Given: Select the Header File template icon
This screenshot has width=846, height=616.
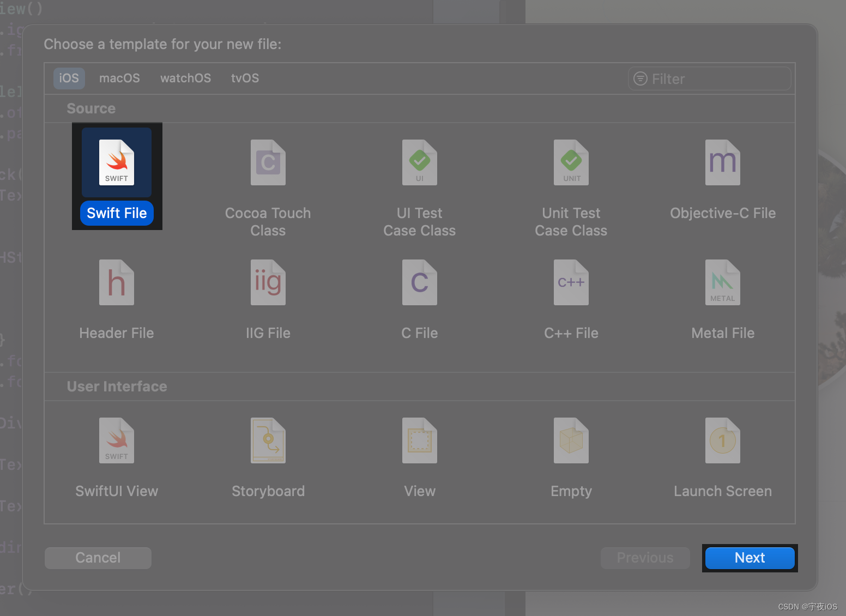Looking at the screenshot, I should tap(117, 282).
